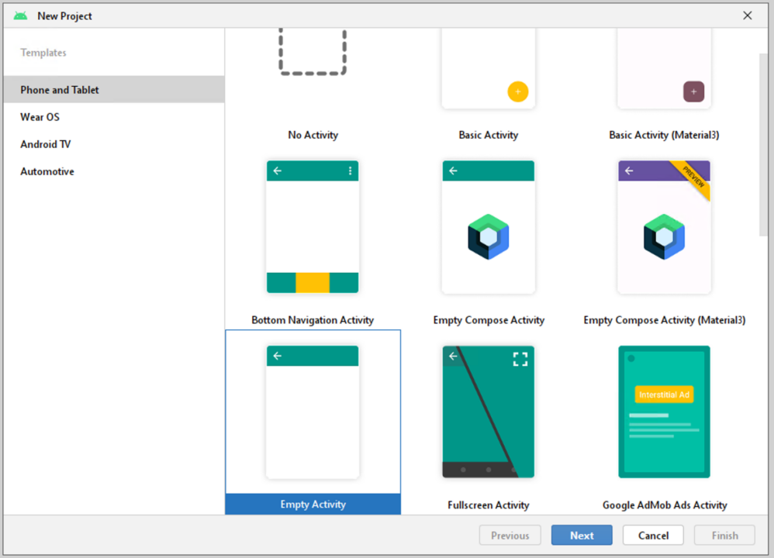Click the yellow plus FAB in Basic Activity
The image size is (774, 558).
(x=518, y=91)
